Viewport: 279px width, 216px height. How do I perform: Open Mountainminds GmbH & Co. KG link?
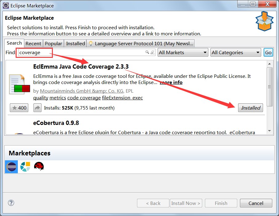82,91
